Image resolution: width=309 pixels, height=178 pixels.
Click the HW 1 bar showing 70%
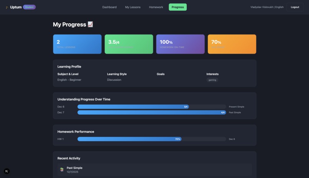click(130, 139)
